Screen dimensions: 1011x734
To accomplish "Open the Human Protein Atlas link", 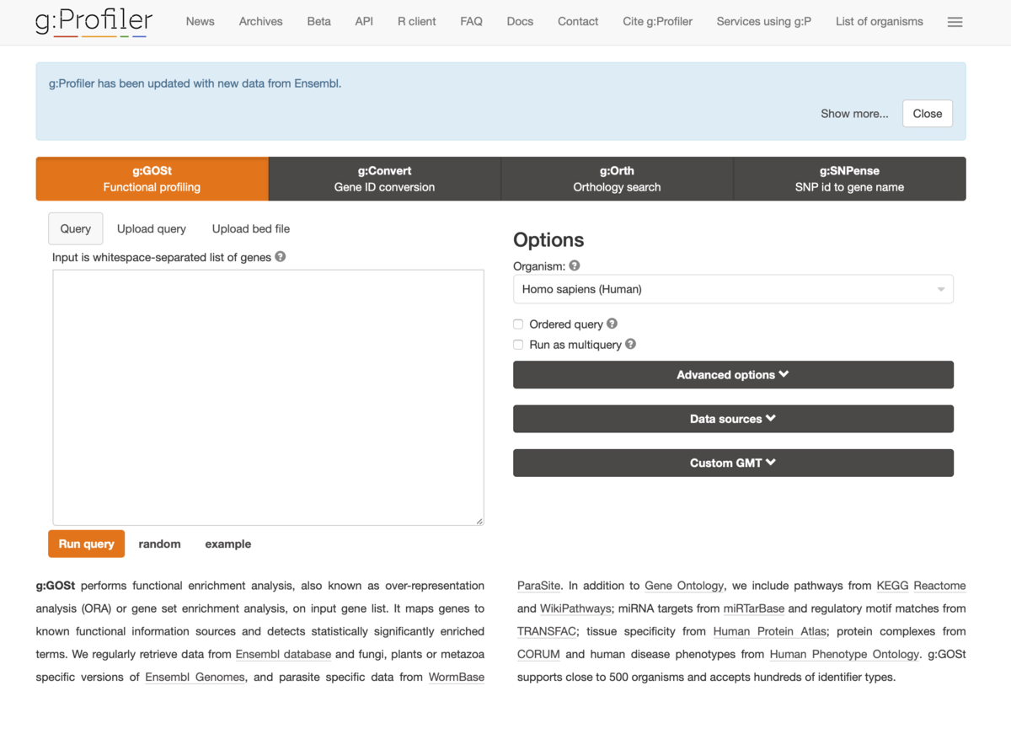I will coord(770,631).
